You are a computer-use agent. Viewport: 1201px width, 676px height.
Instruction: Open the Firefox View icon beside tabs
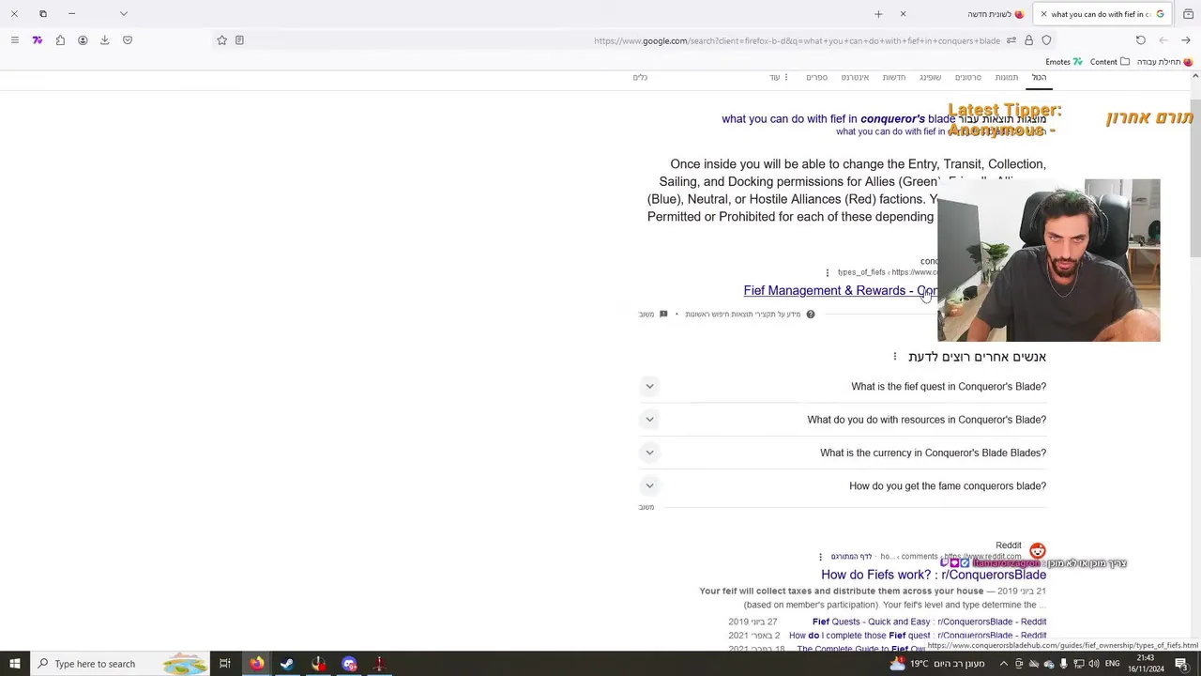(x=1188, y=14)
